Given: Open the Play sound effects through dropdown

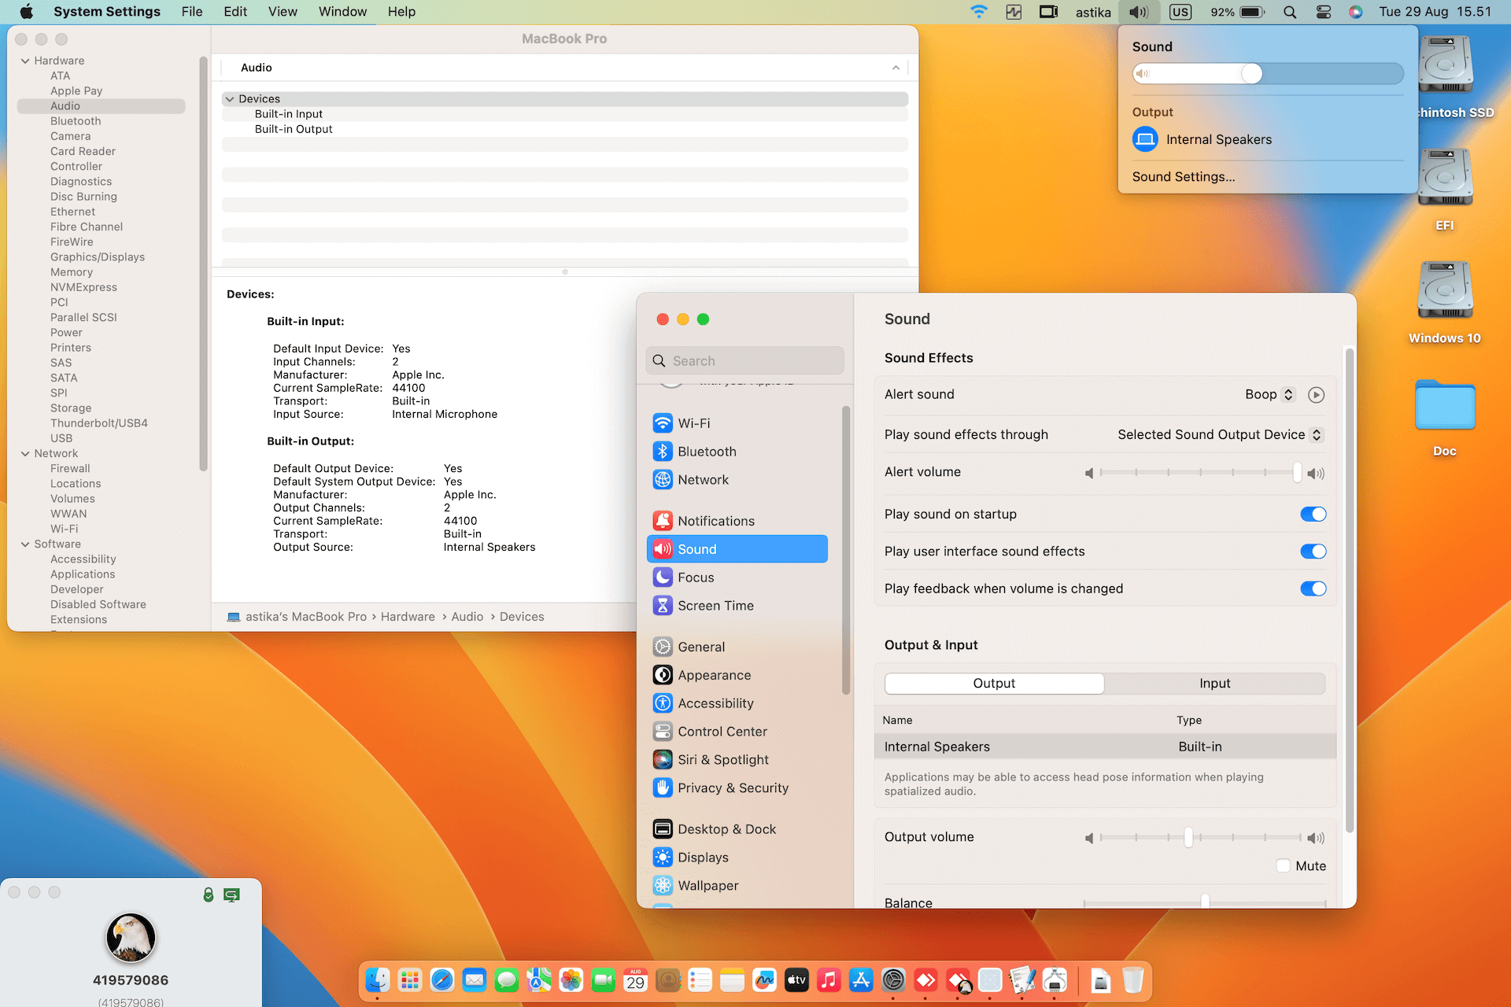Looking at the screenshot, I should tap(1220, 435).
